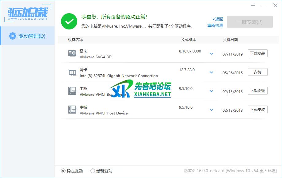This screenshot has width=282, height=178.
Task: Open the 驱动管理(D) sidebar tab
Action: tap(27, 36)
